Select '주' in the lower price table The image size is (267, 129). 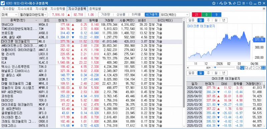tap(208, 73)
